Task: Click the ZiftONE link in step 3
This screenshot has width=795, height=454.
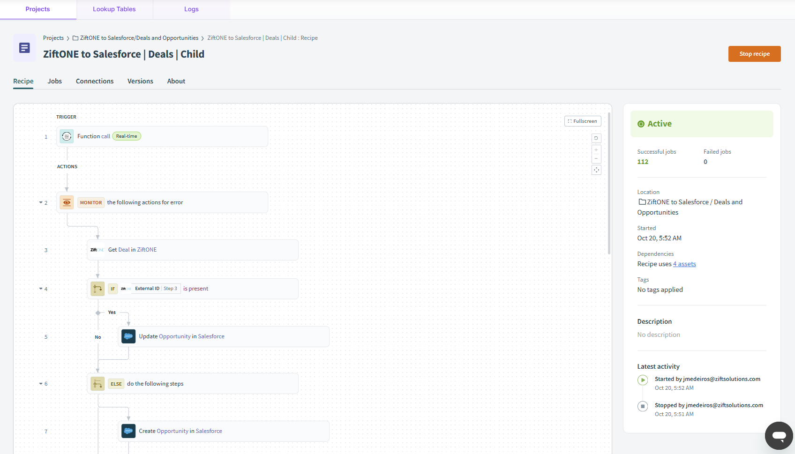Action: (x=147, y=250)
